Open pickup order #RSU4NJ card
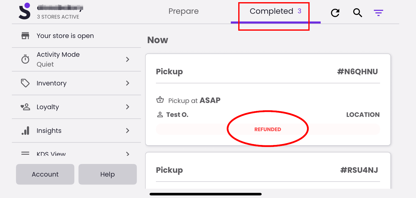The image size is (416, 198). point(268,170)
